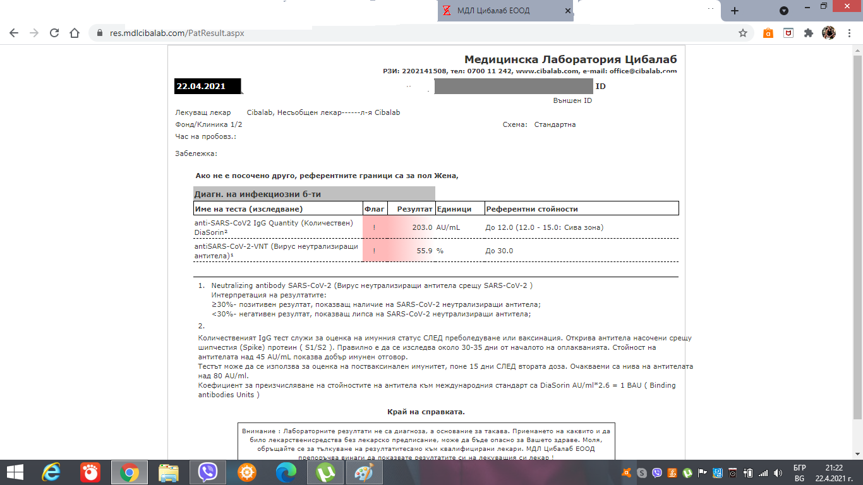The width and height of the screenshot is (863, 485).
Task: Open the Extensions puzzle-piece menu
Action: (808, 33)
